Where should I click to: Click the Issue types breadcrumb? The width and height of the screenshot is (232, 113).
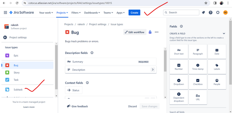click(117, 24)
